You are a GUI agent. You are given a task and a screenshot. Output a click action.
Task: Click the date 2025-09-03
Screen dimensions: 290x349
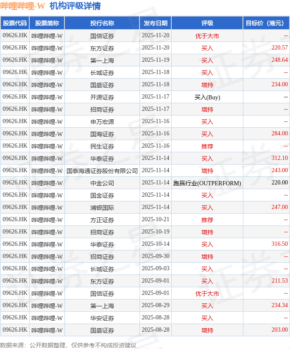pos(156,268)
